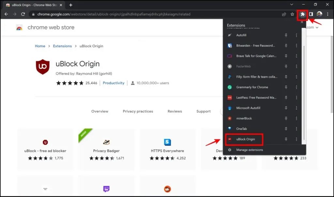Open more options for Bitwarden extension
The height and width of the screenshot is (197, 334).
tap(296, 46)
